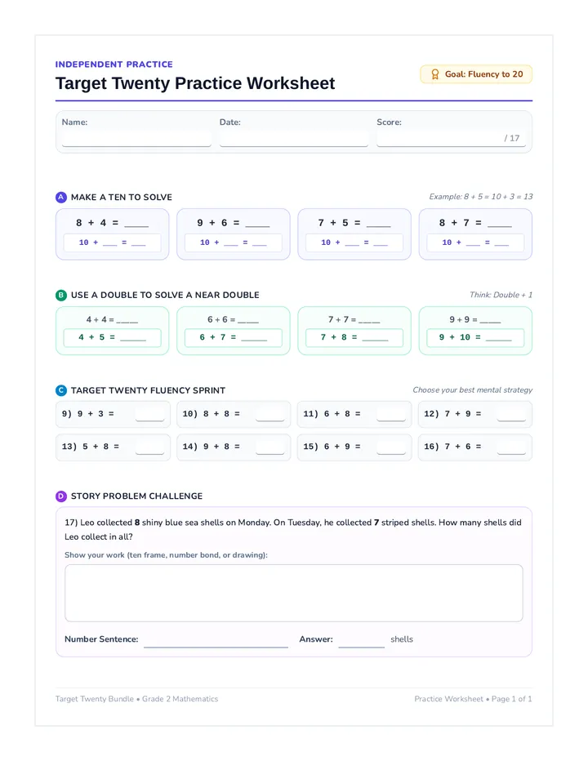
Task: Click the Target Twenty Practice Worksheet title
Action: 195,83
